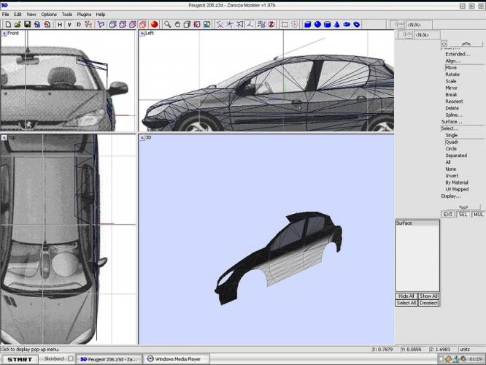Screen dimensions: 486x365
Task: Choose the Rotate command in the list
Action: coord(452,74)
